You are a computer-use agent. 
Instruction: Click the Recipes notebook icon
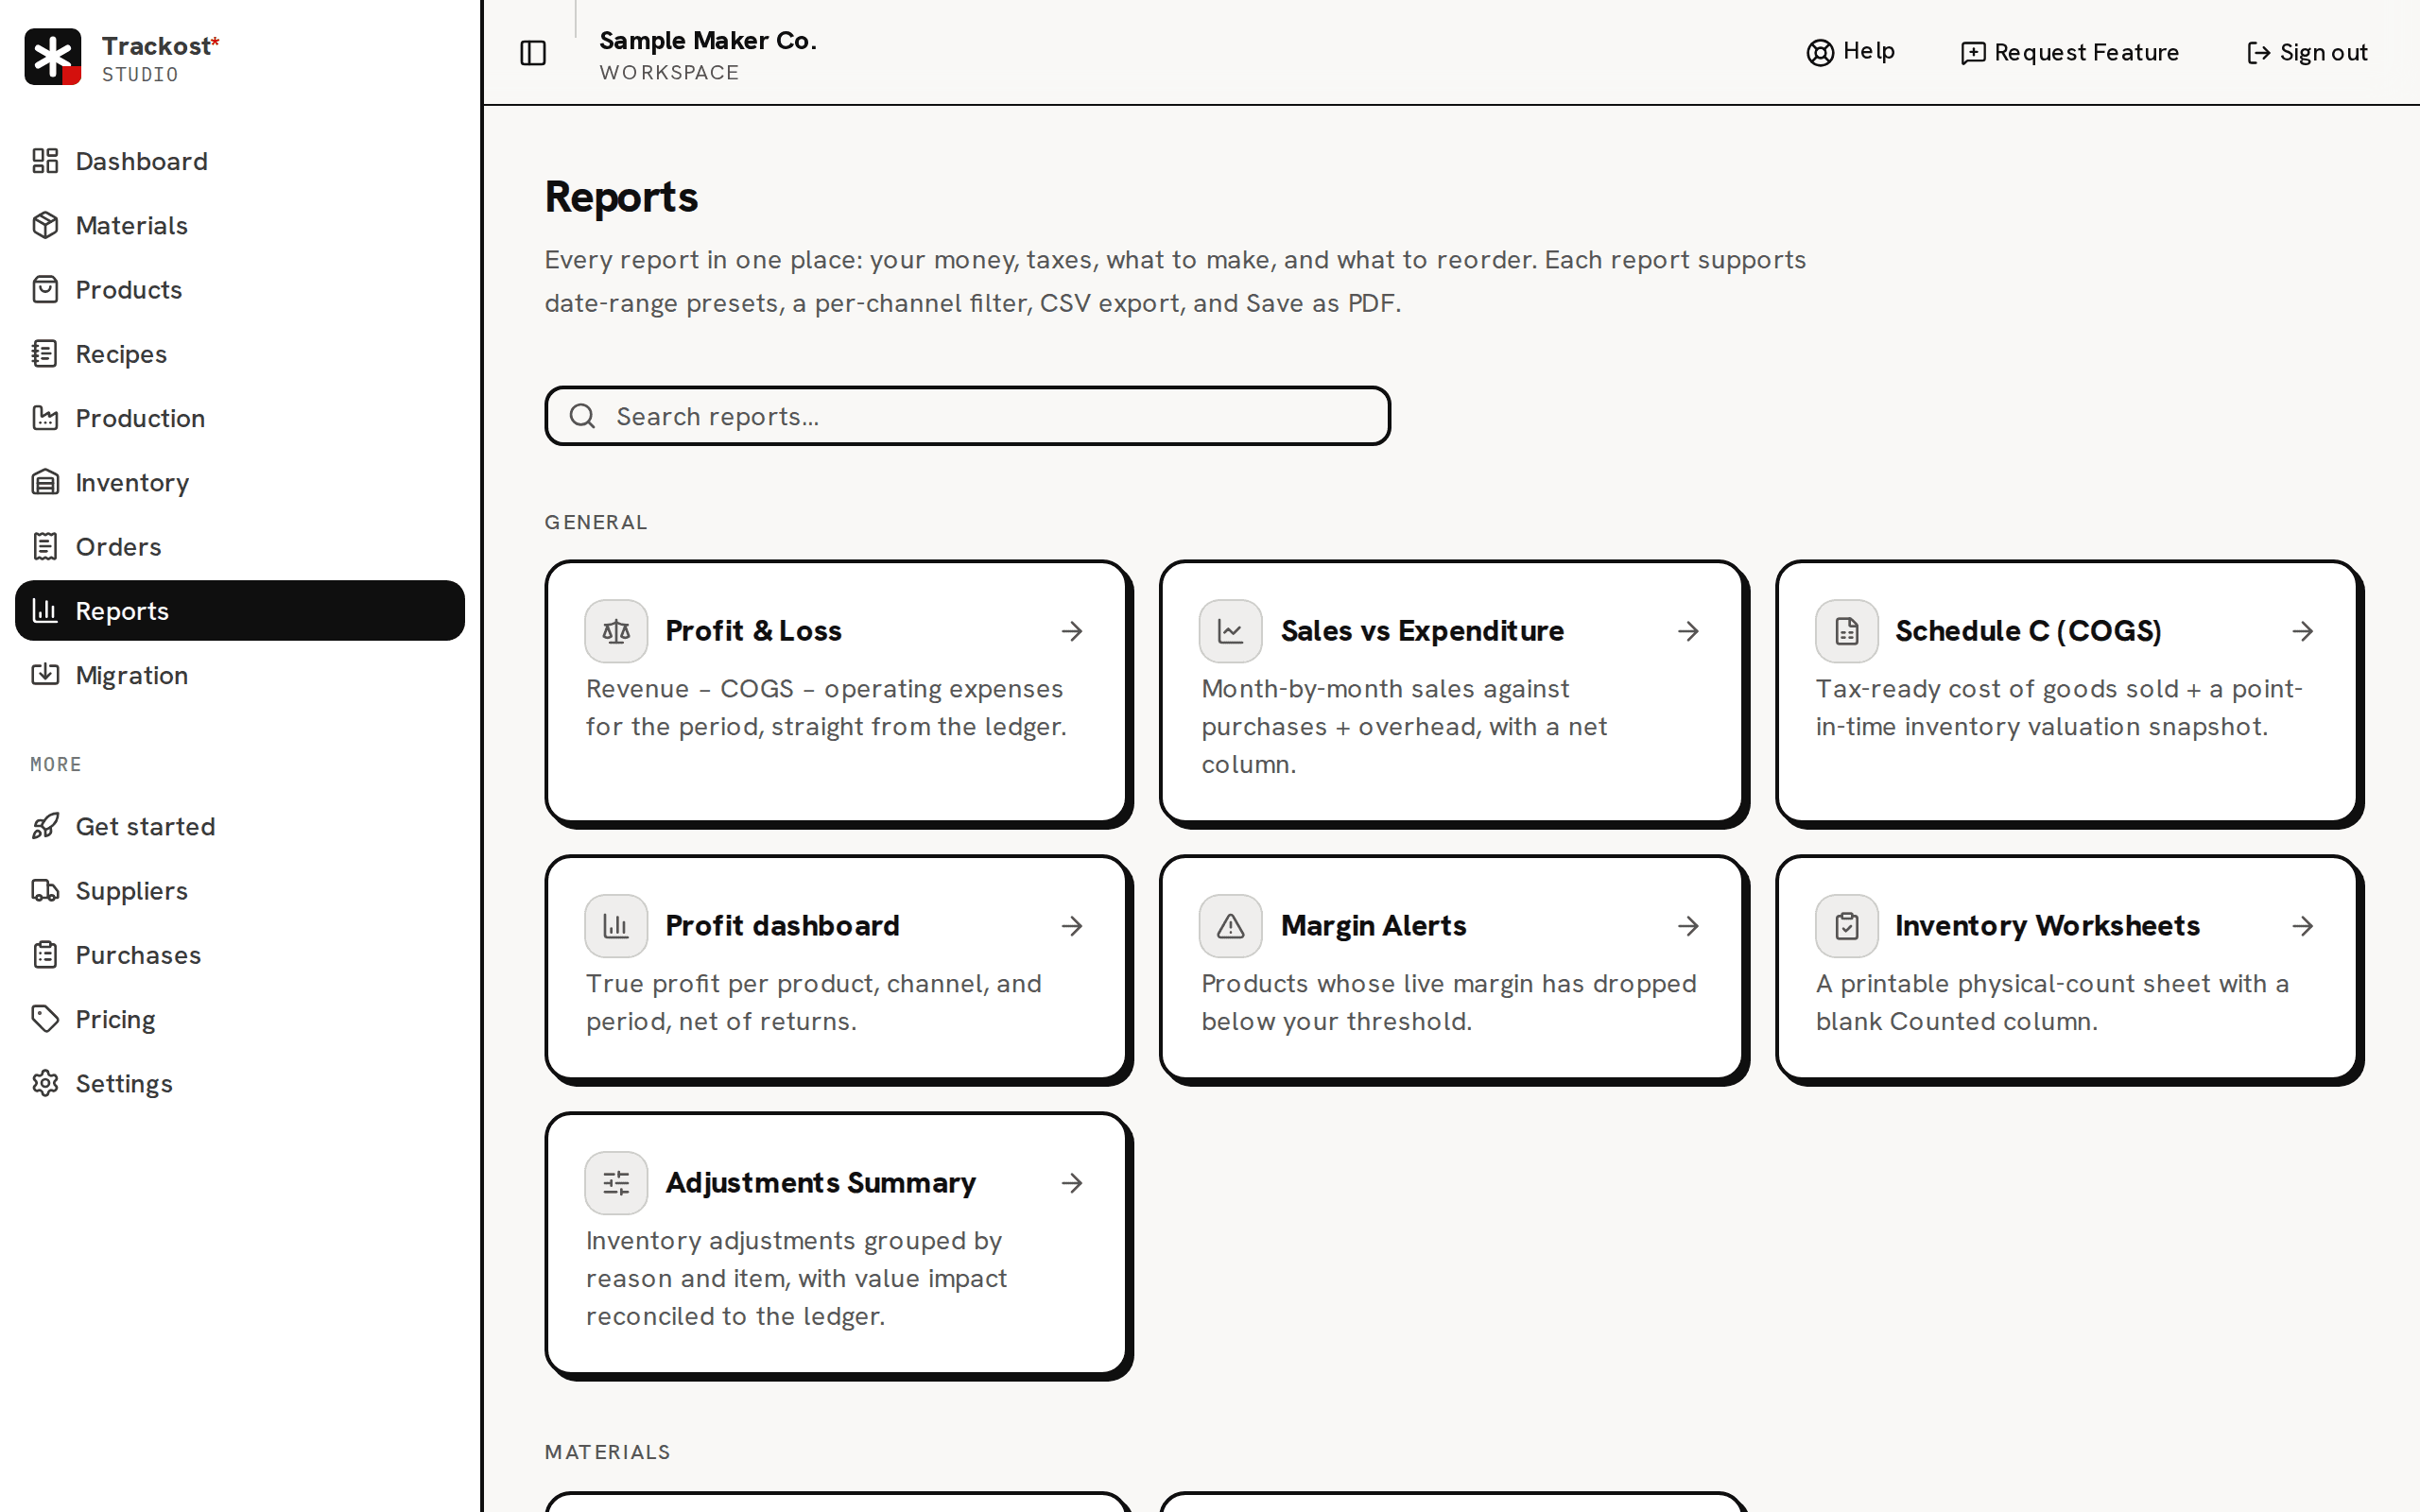pyautogui.click(x=45, y=354)
